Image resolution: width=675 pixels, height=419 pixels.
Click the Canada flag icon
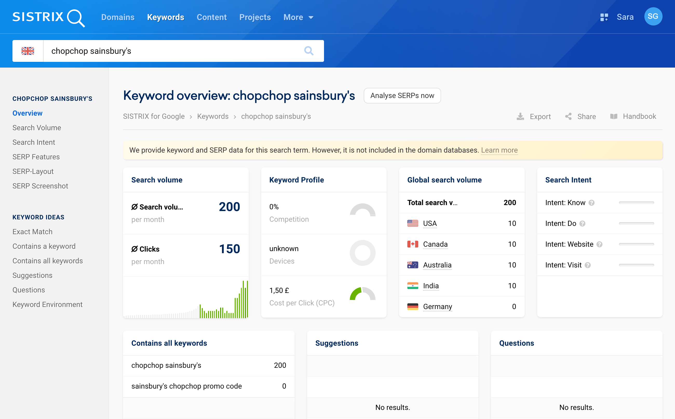click(x=413, y=244)
